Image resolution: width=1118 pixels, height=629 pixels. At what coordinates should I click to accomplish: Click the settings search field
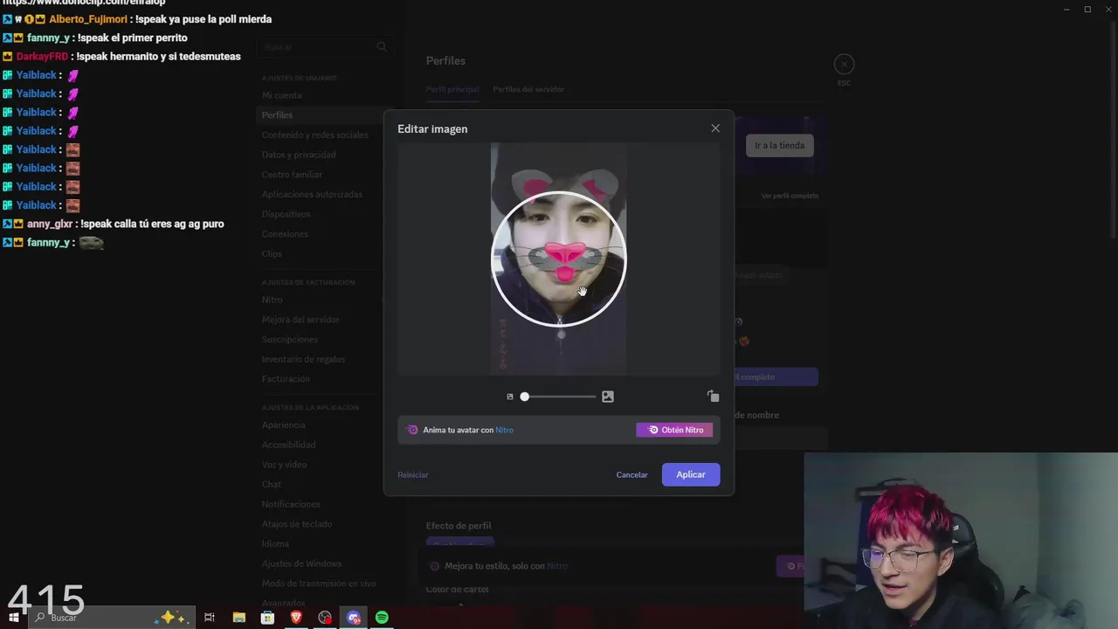[323, 47]
